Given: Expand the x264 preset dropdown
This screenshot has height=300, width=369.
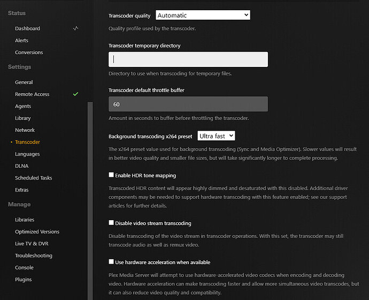Looking at the screenshot, I should 216,137.
